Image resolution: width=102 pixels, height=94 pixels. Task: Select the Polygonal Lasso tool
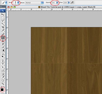coord(3,21)
